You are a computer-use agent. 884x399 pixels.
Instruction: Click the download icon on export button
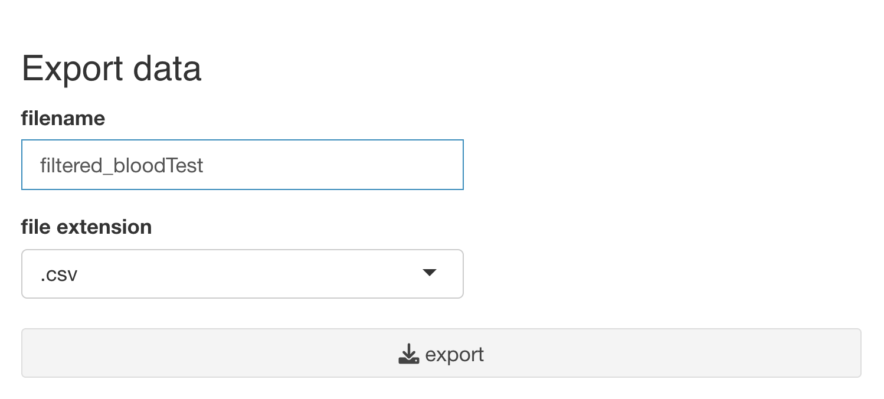[408, 354]
